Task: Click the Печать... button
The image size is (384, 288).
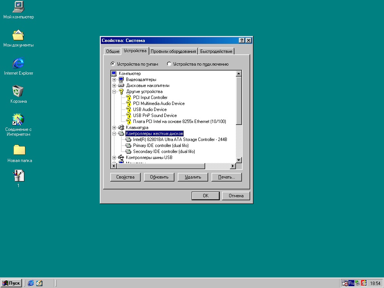Action: (226, 177)
